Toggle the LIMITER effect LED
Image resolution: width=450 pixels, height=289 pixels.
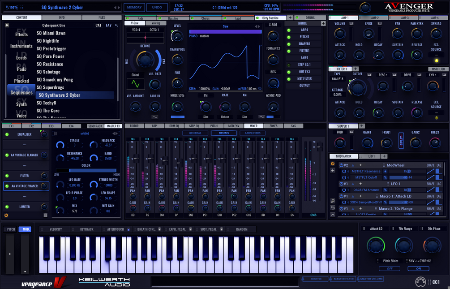[7, 207]
